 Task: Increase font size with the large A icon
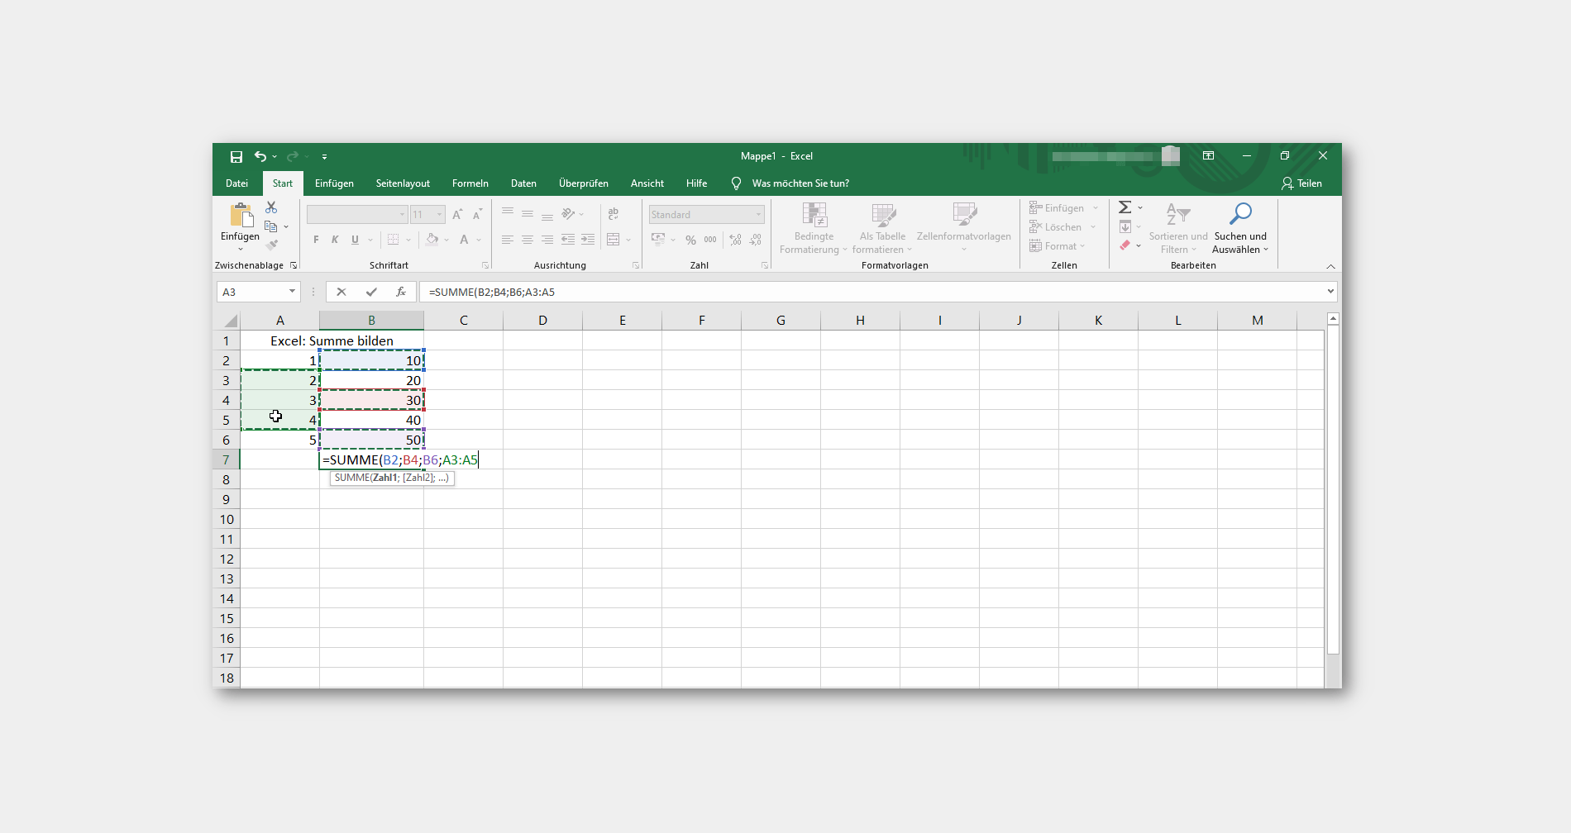[457, 215]
